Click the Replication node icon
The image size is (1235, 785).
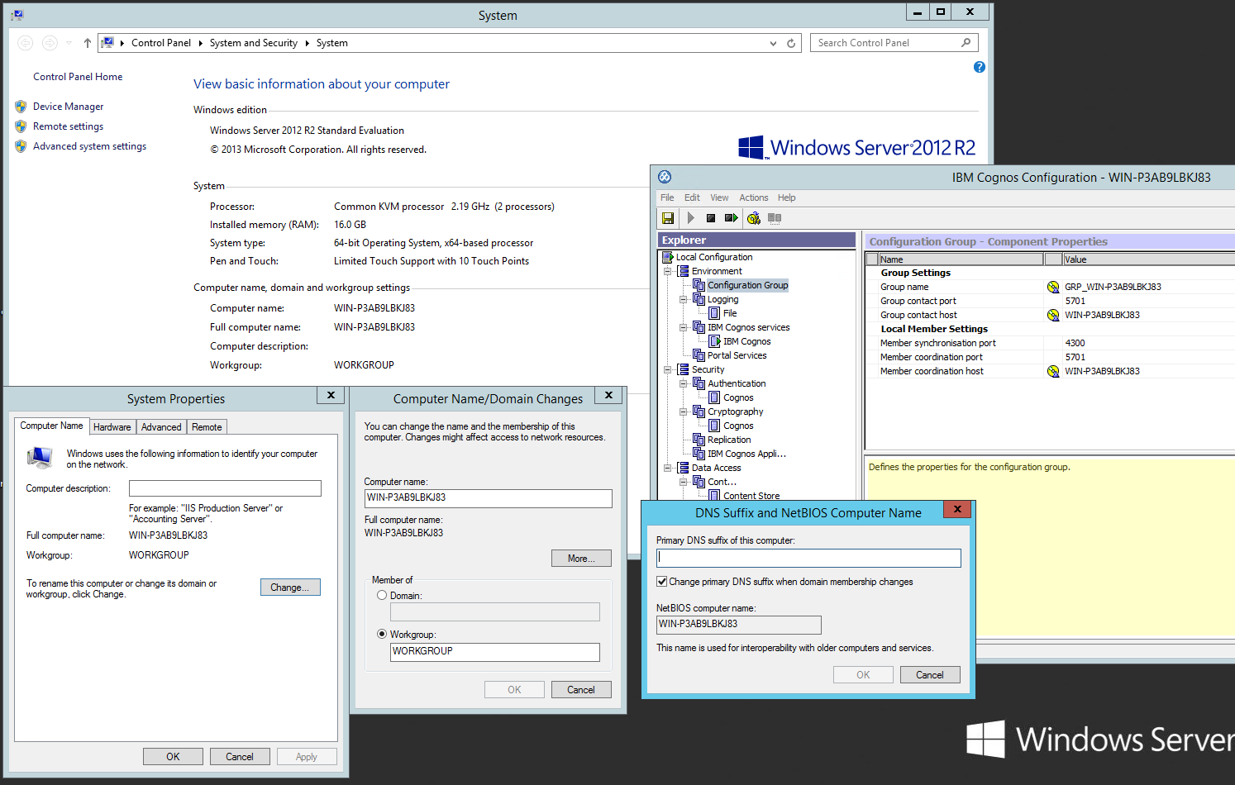699,440
